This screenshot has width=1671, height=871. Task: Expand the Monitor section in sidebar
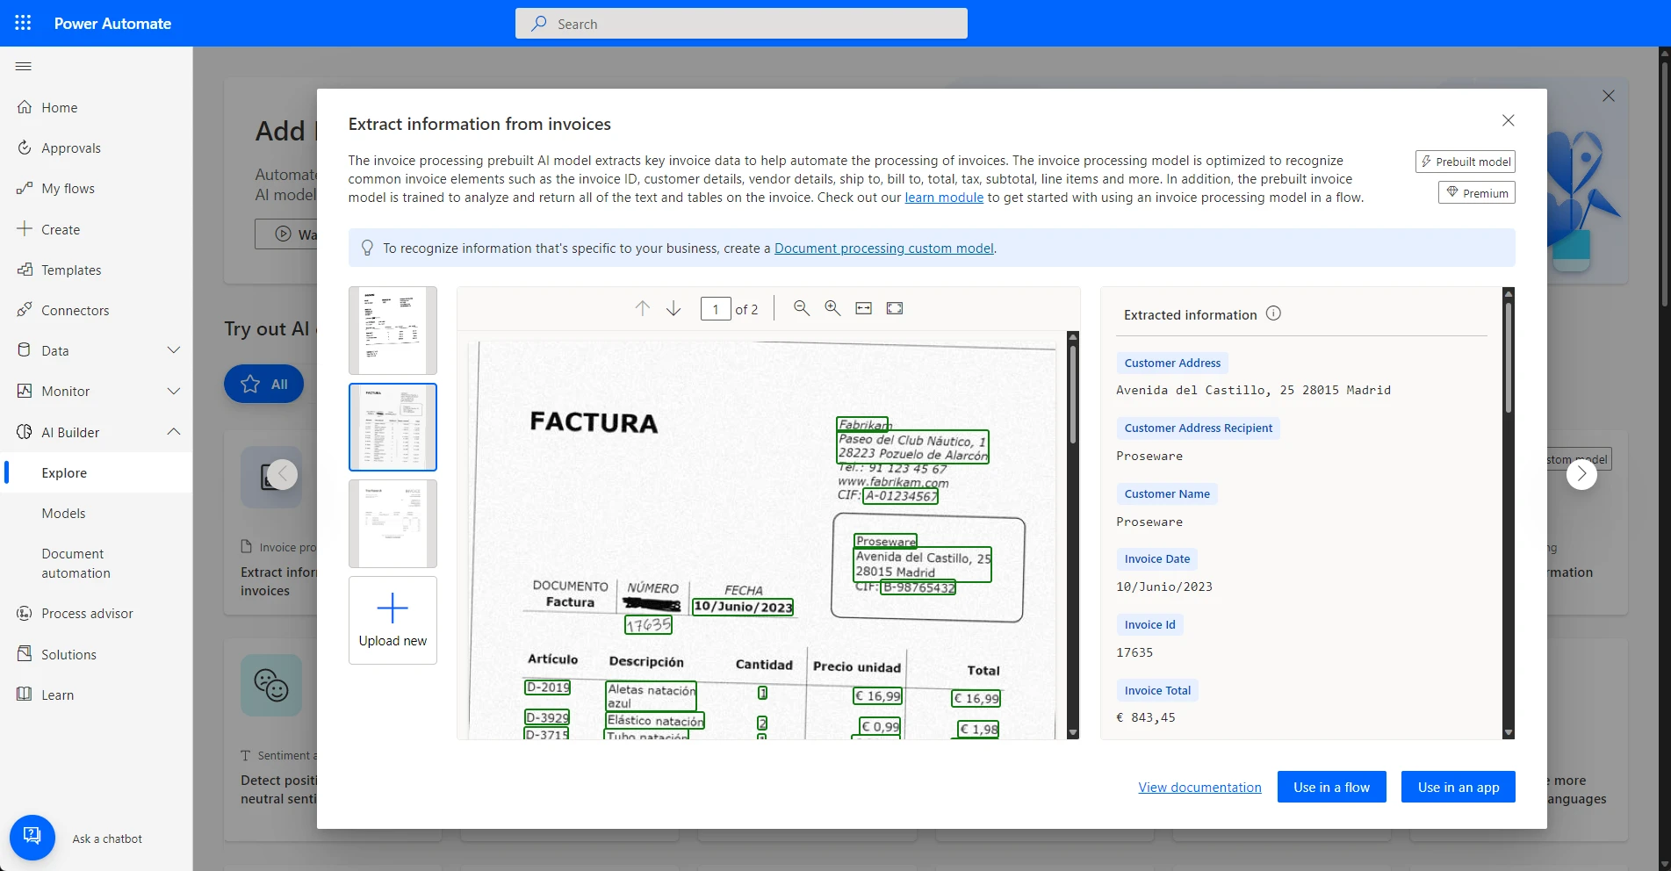[x=173, y=391]
